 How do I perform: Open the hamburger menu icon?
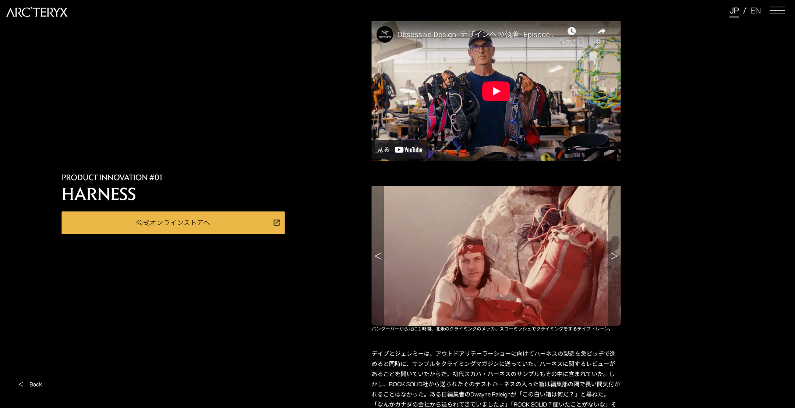click(777, 11)
